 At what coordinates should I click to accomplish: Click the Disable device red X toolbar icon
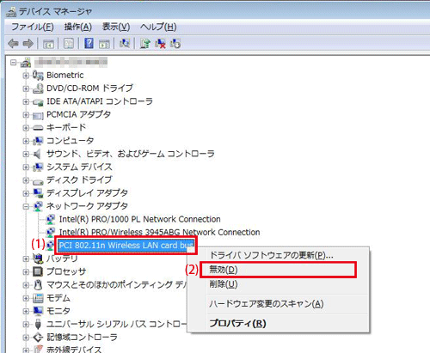click(160, 44)
